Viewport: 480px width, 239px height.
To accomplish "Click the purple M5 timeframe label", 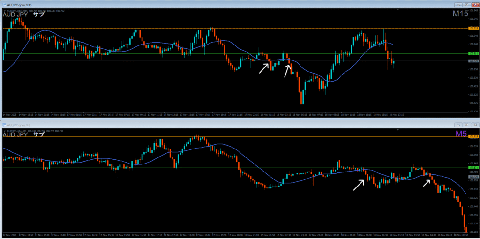I will tap(462, 134).
